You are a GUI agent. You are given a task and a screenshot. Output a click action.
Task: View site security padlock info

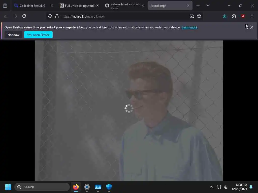click(57, 16)
